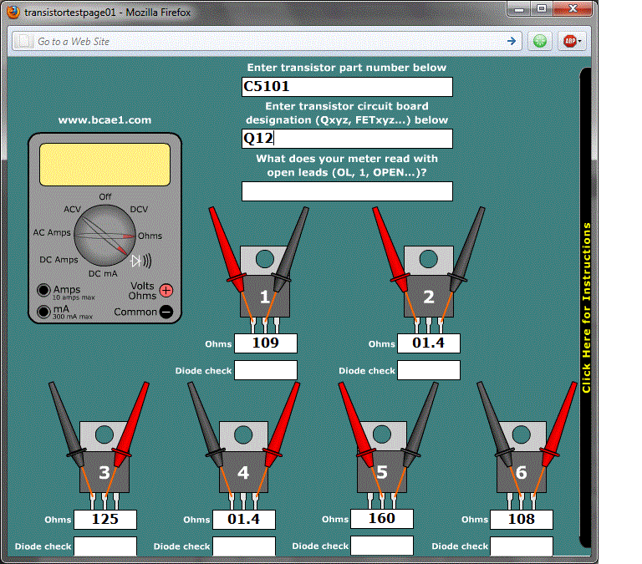
Task: Select DC mA on the multimeter dial
Action: (103, 273)
